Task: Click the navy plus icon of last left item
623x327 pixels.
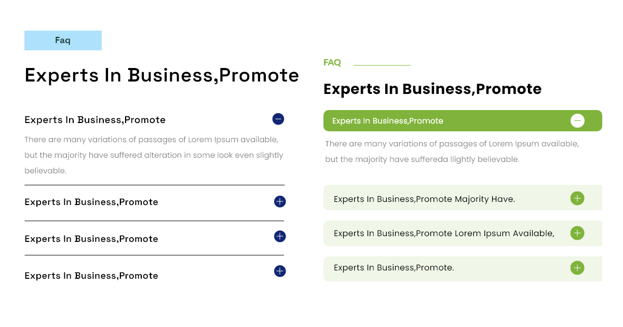Action: pyautogui.click(x=280, y=271)
